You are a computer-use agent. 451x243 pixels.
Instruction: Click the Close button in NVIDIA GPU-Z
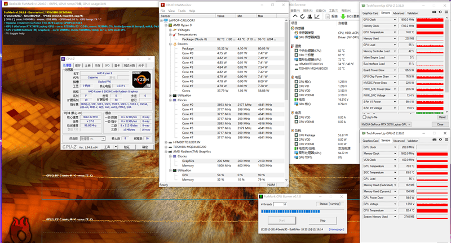click(x=440, y=124)
